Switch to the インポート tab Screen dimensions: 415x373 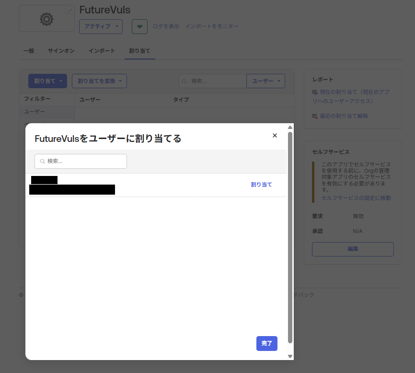(102, 50)
